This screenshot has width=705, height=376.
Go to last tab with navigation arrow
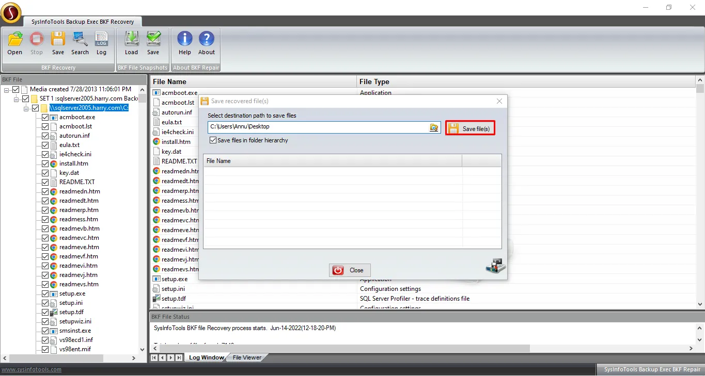pos(179,357)
